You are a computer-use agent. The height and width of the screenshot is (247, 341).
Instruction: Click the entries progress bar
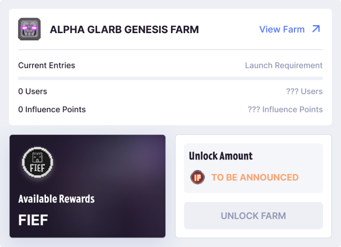click(x=170, y=79)
